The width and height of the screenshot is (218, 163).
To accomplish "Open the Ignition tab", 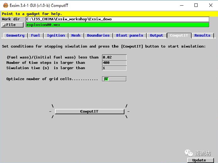I will 56,35.
